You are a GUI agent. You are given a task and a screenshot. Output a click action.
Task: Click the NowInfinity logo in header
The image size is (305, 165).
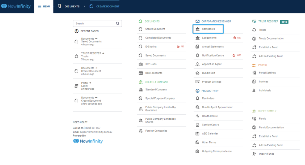click(16, 6)
